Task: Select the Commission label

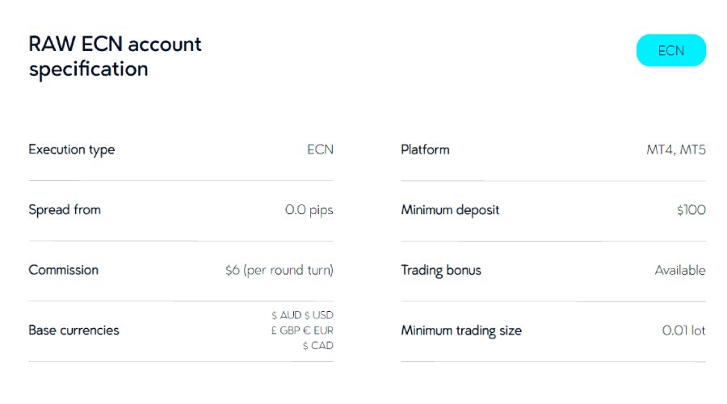Action: (63, 270)
